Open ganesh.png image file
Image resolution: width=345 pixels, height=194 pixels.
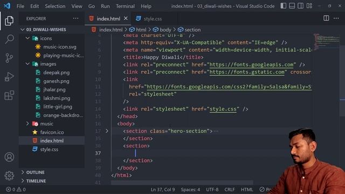click(56, 81)
